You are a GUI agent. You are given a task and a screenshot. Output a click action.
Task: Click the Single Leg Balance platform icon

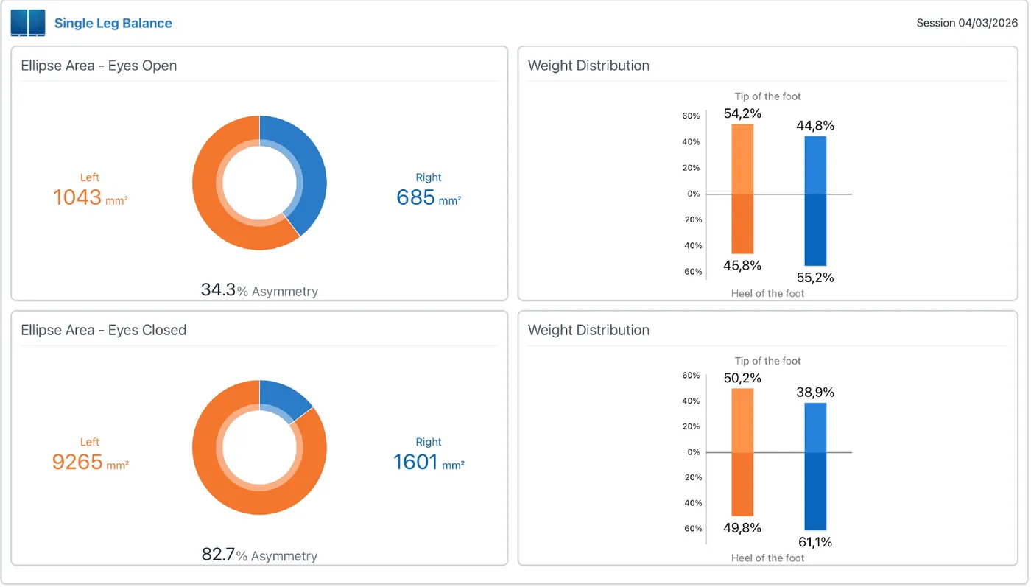28,23
